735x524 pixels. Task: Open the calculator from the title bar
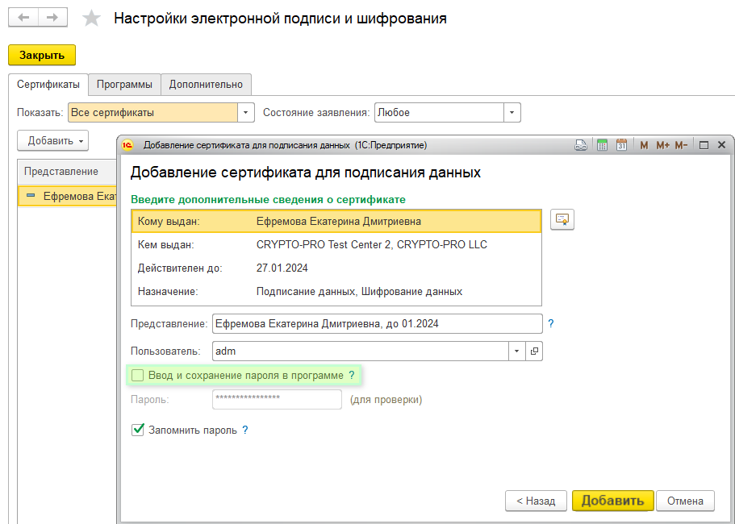tap(602, 145)
